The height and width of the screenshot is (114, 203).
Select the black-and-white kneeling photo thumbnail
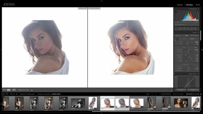(34, 103)
